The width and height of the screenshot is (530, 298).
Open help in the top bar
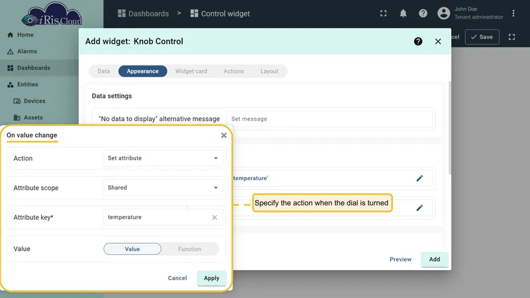(x=423, y=13)
